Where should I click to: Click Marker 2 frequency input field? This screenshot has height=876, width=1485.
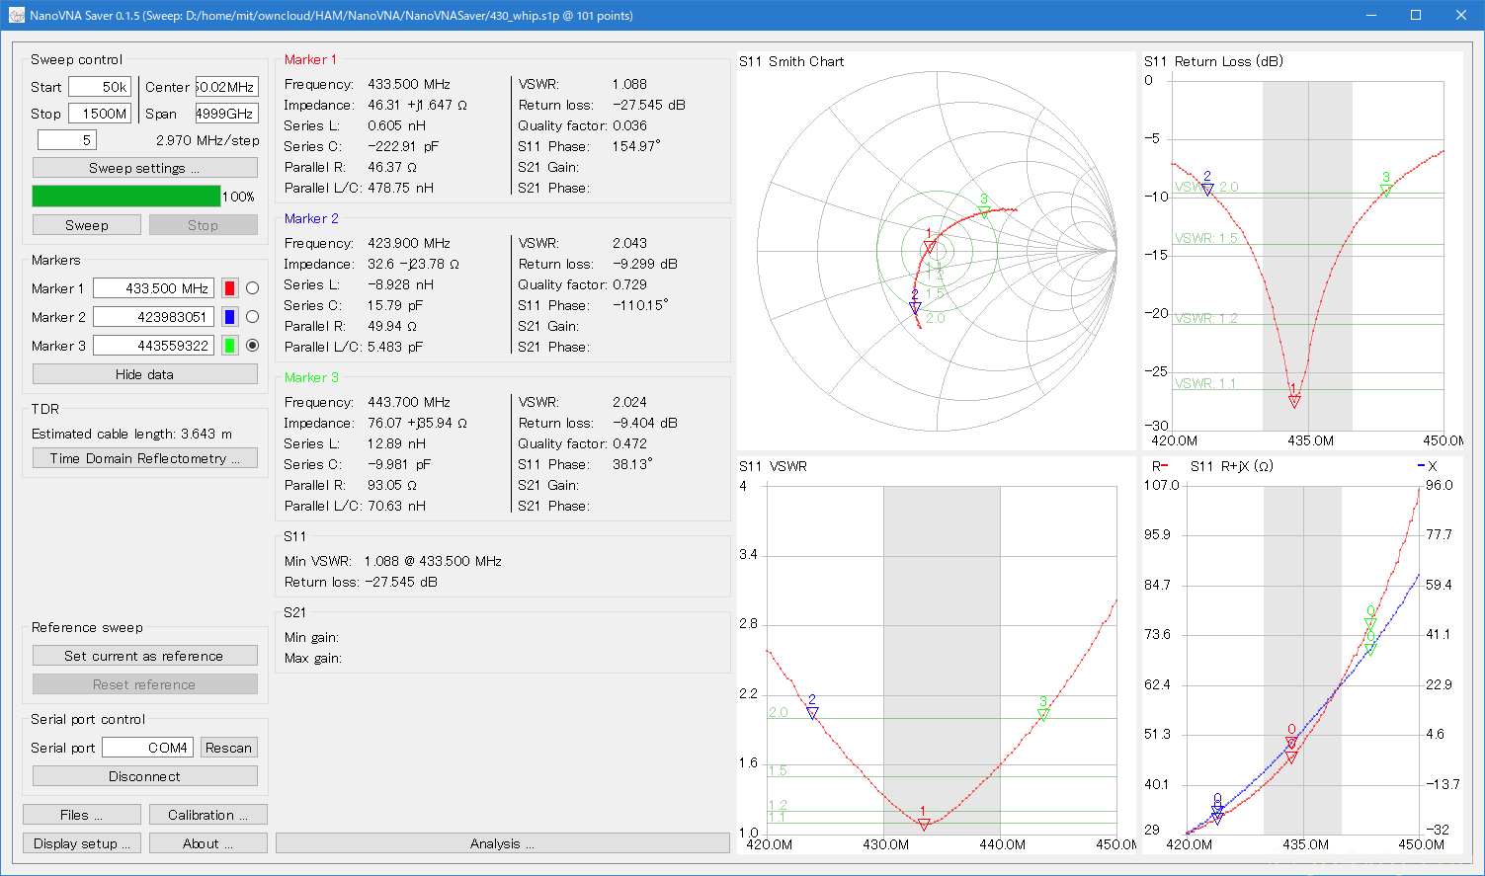(x=154, y=317)
